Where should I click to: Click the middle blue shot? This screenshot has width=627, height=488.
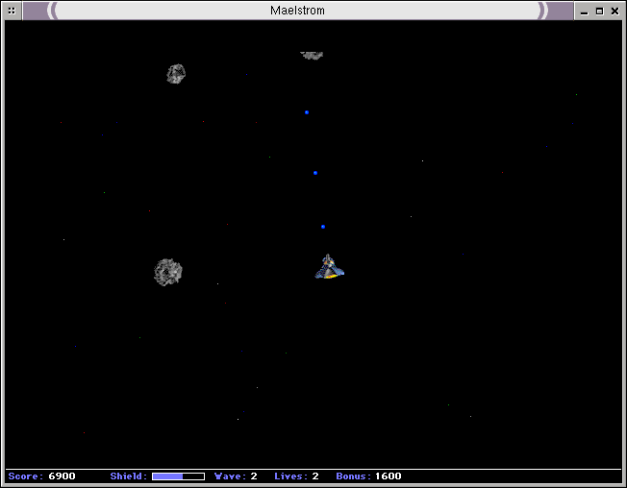[315, 173]
